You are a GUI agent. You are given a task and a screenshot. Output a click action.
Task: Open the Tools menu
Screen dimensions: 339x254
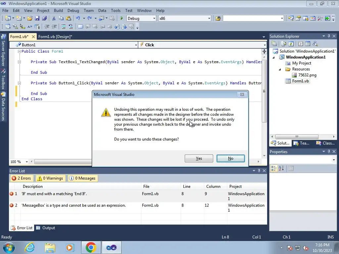[116, 10]
